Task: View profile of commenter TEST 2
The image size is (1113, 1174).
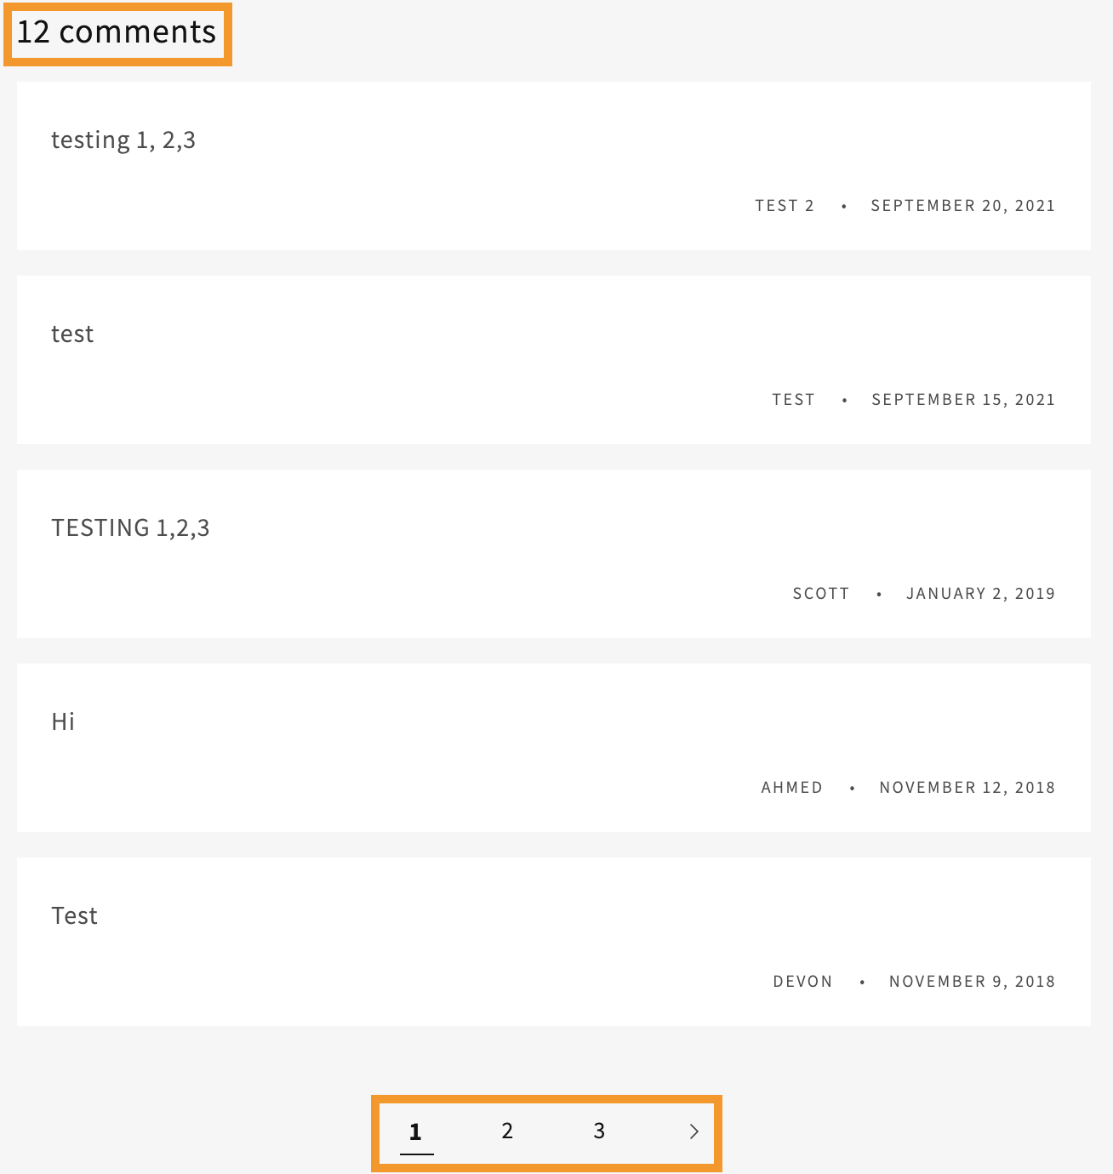Action: [784, 205]
